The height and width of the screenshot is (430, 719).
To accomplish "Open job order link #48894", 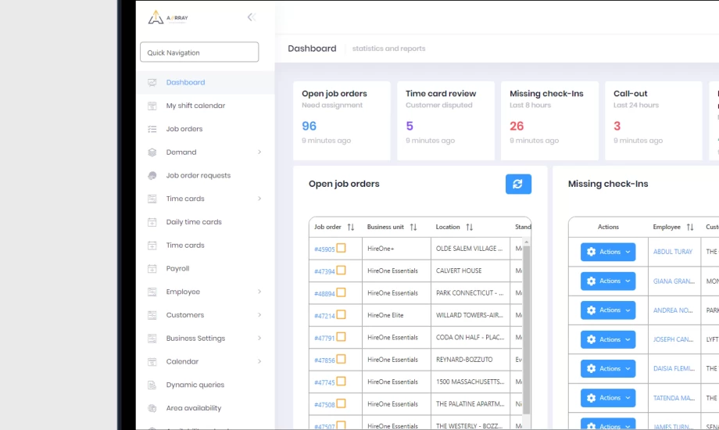I will (324, 294).
